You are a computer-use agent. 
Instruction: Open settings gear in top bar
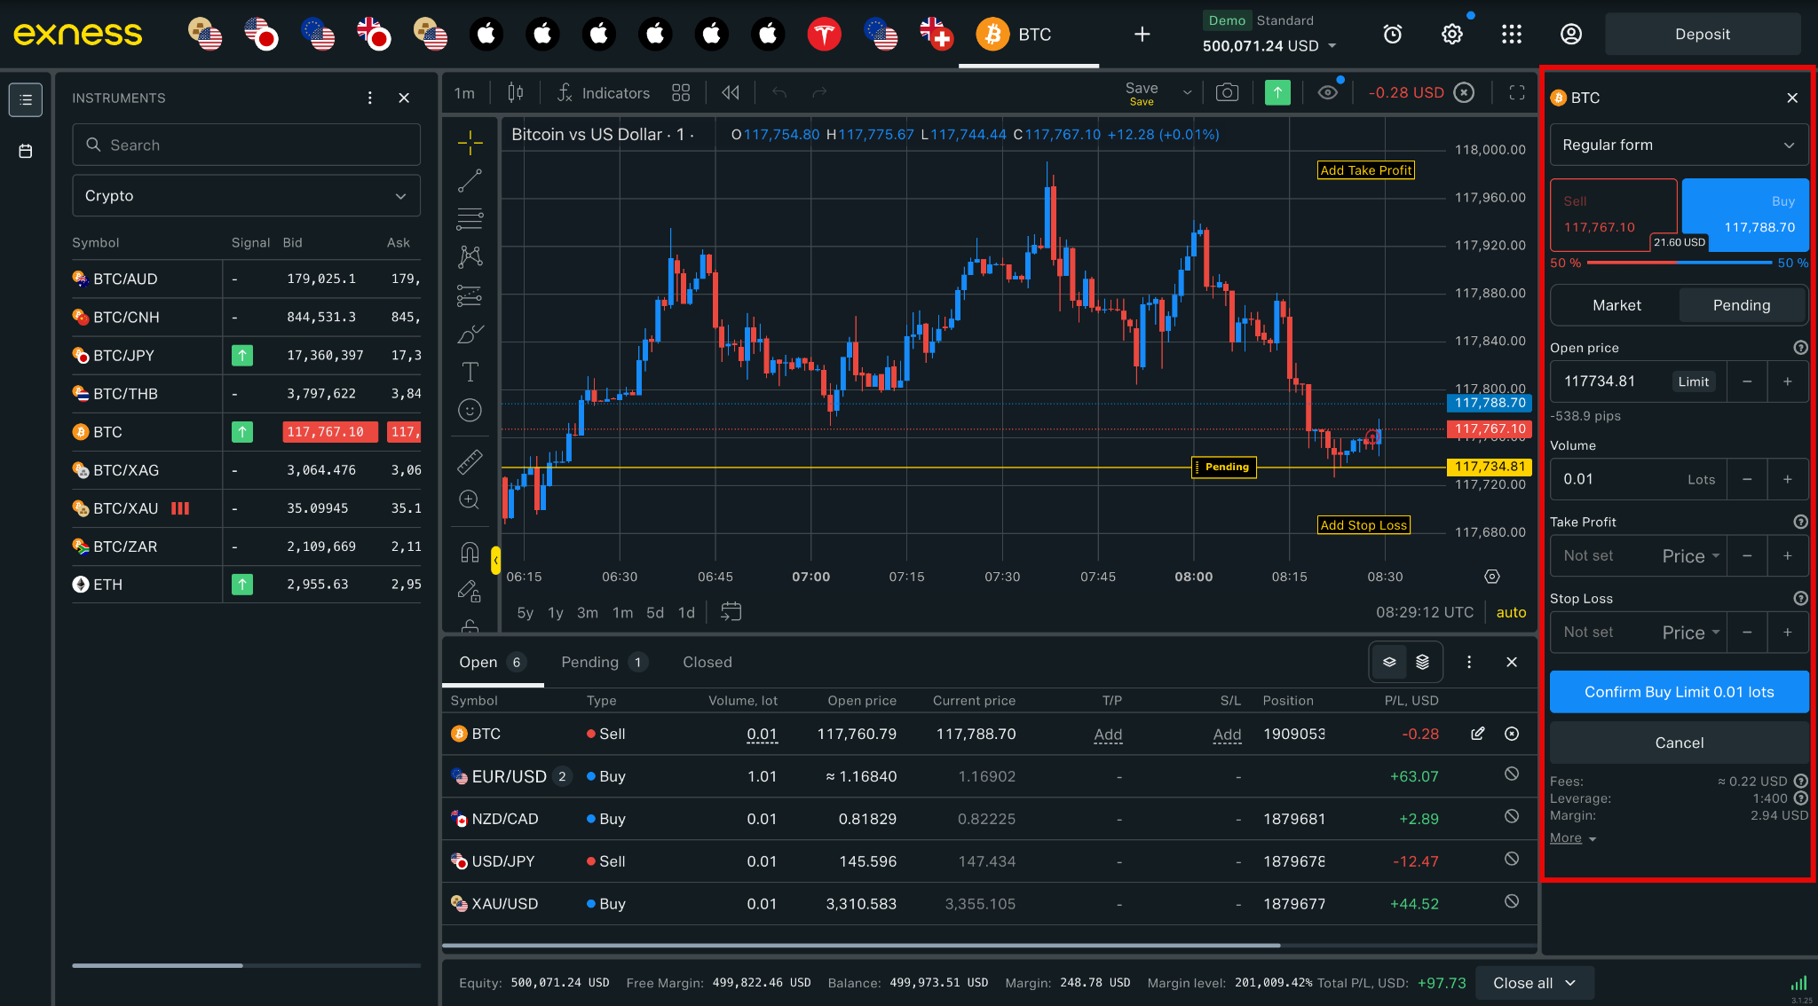click(1452, 34)
